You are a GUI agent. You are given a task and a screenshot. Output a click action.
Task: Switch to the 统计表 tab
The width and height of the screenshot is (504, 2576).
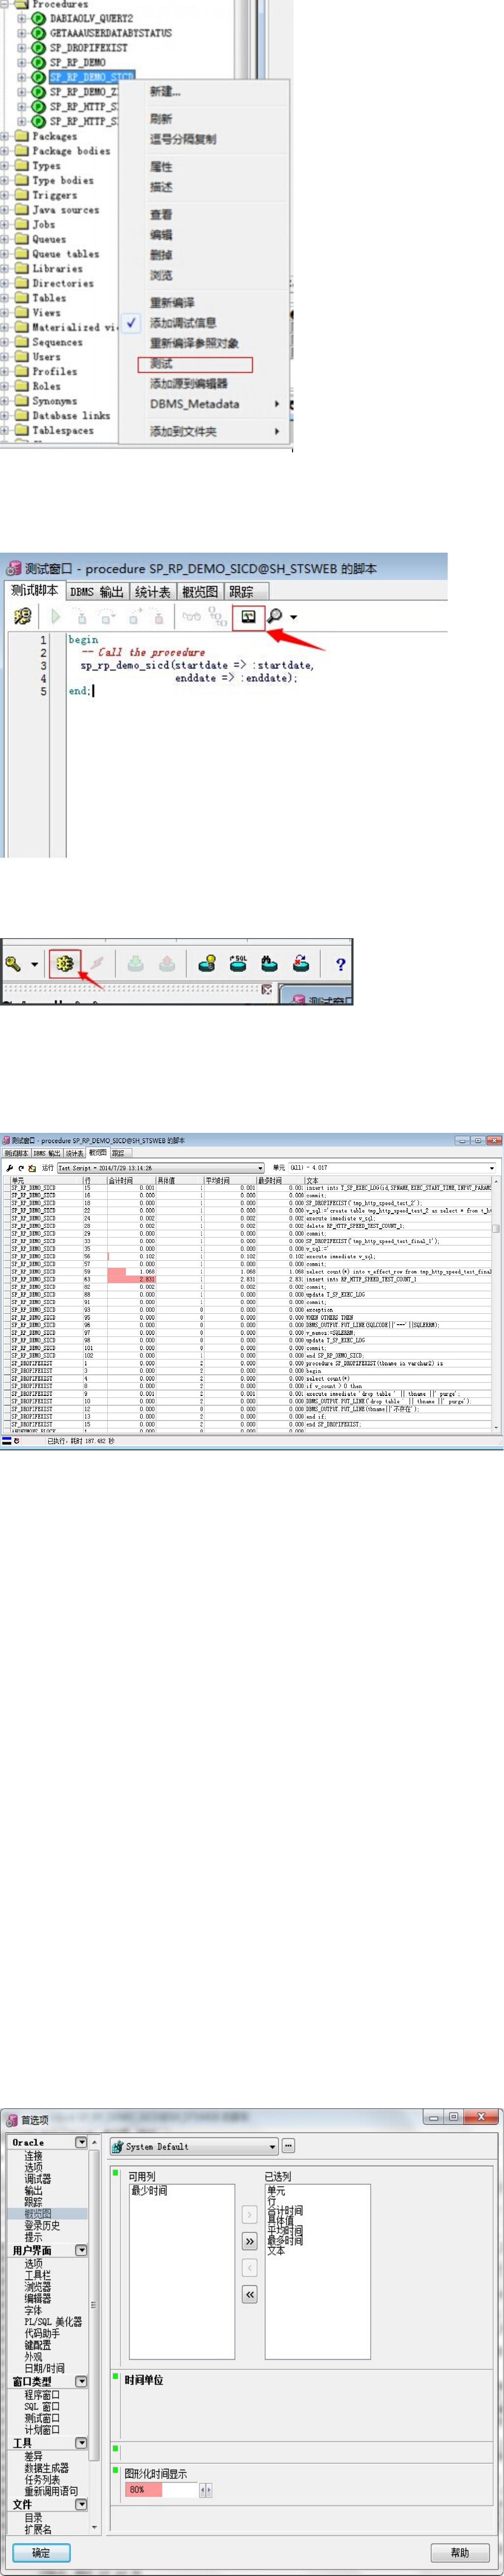152,592
